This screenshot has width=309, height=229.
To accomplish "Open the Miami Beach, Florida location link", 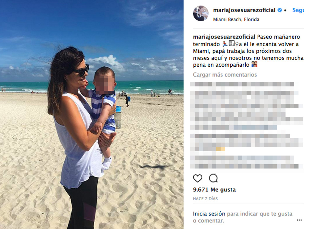I will coord(236,19).
